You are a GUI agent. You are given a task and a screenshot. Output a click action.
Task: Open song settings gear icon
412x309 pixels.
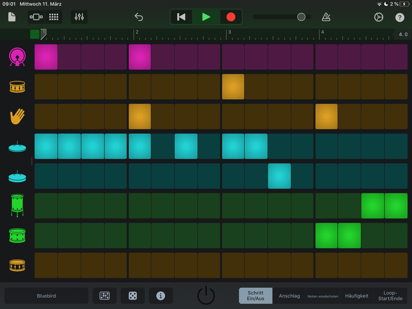[x=379, y=17]
